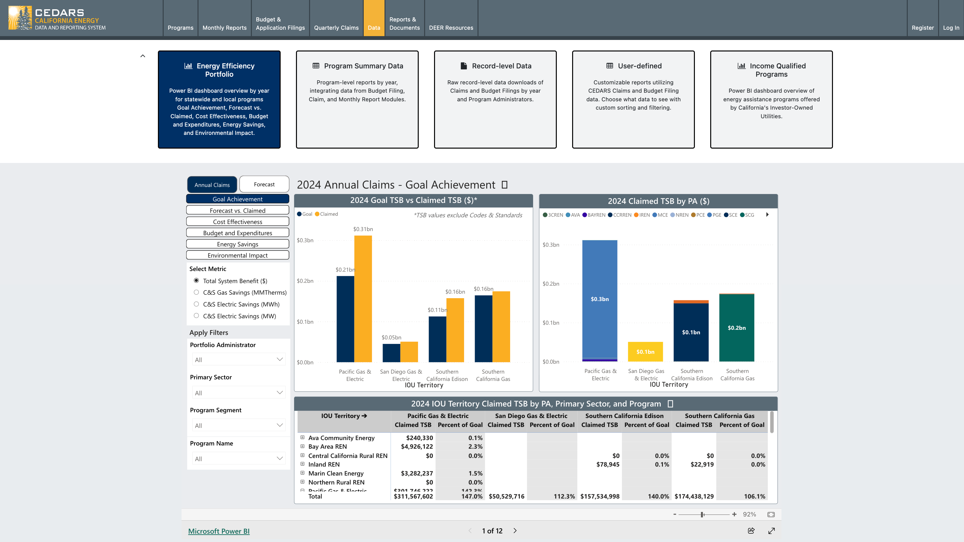Image resolution: width=964 pixels, height=542 pixels.
Task: Select C&S Gas Savings (MMTherms) metric
Action: [x=197, y=292]
